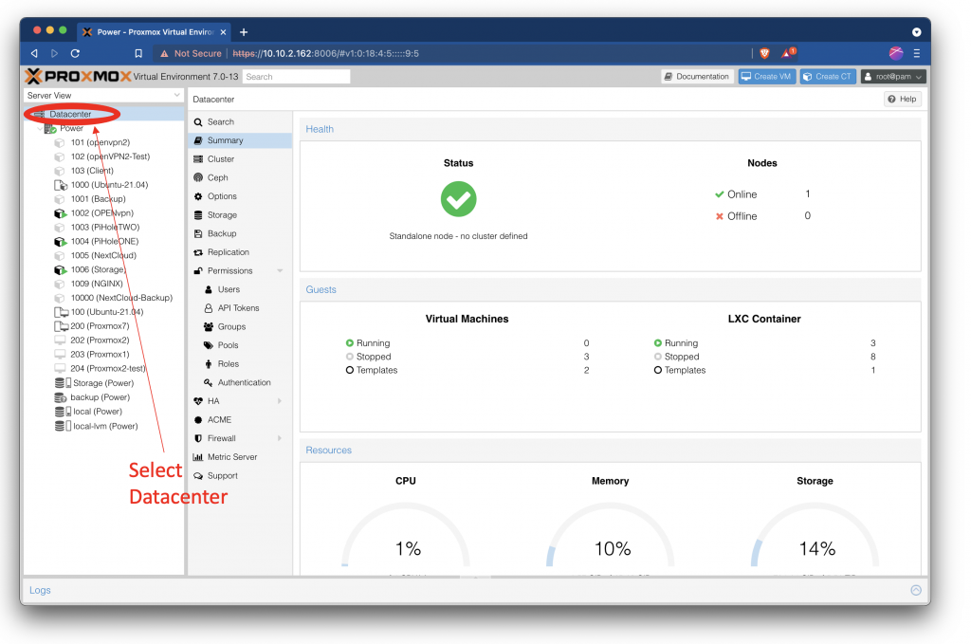Open the Cluster menu item
971x644 pixels.
[240, 159]
